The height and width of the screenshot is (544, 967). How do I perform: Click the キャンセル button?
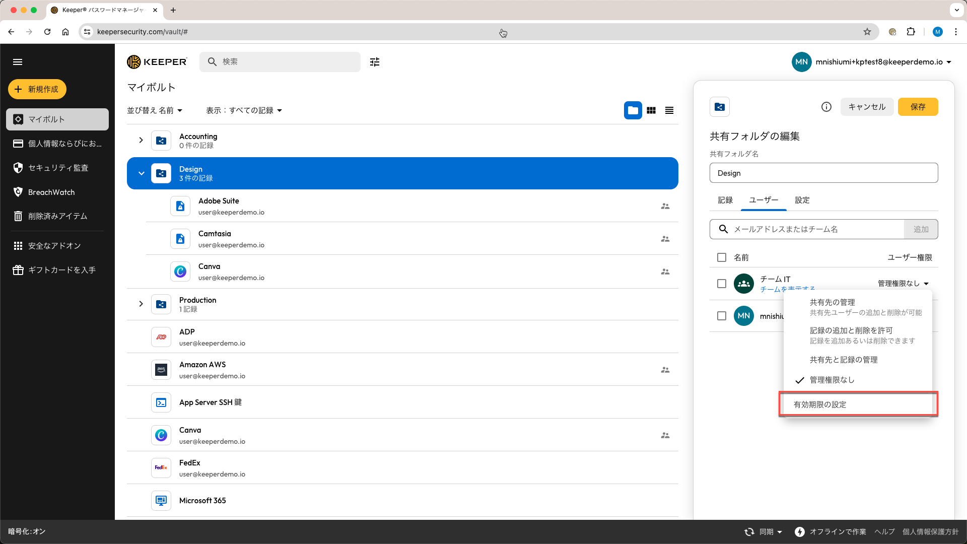coord(866,107)
